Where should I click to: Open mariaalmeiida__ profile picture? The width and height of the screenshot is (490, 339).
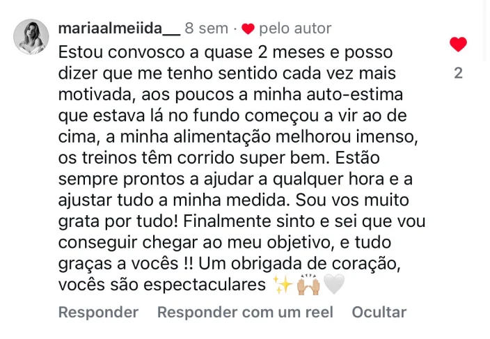click(31, 37)
